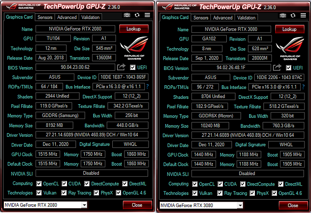Switch to Advanced tab in RTX 3080 window

click(223, 18)
